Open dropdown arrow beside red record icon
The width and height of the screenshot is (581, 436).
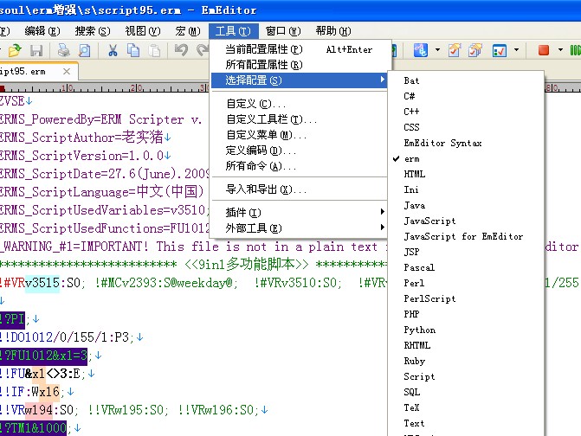coord(560,50)
